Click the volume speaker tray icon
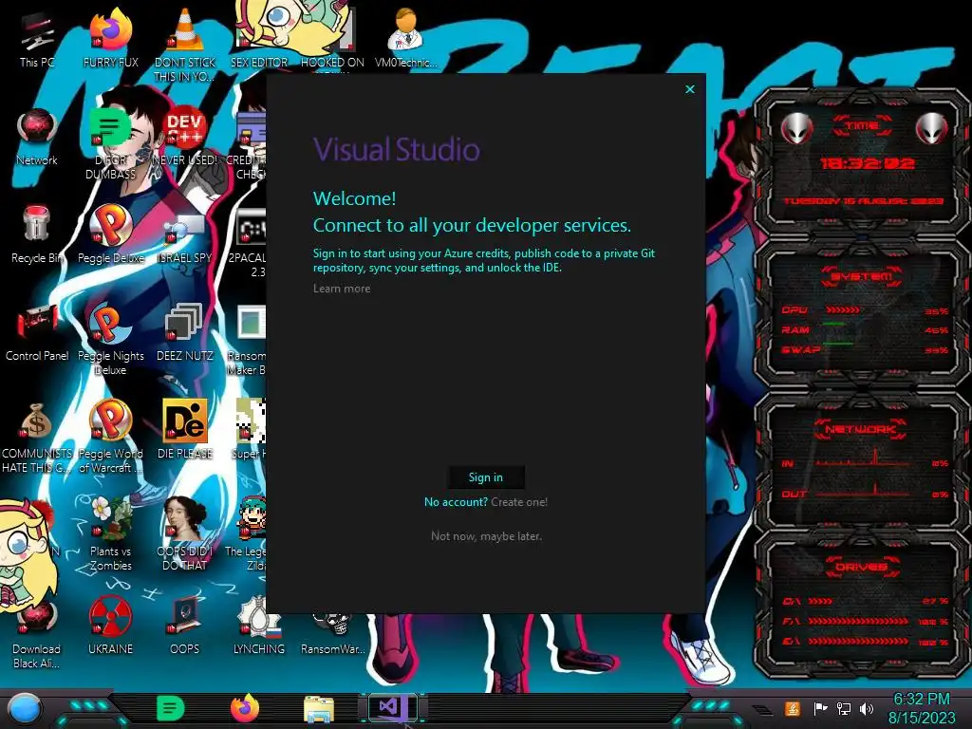 point(867,708)
